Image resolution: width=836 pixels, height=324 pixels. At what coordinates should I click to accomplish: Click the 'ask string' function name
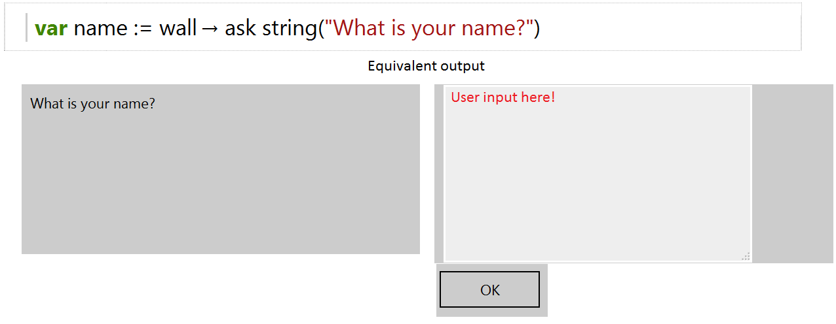coord(271,28)
